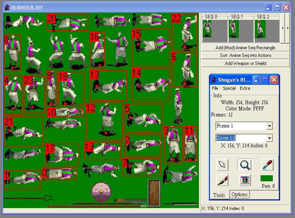
Task: Minimize the Shogun's Bl... tool window
Action: click(x=256, y=80)
